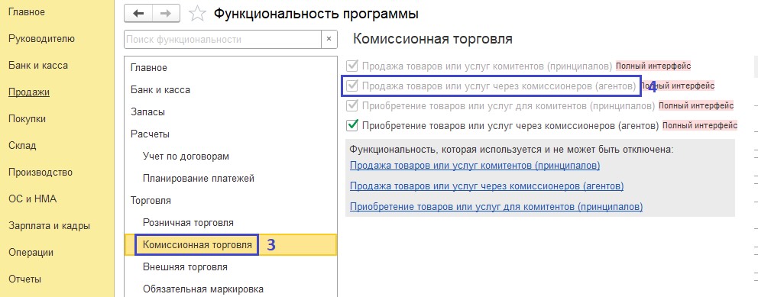758x297 pixels.
Task: Click 'Полный интерфейс' badge beside 'Приобретение товаров или услуг через комиссионеров'
Action: (x=699, y=125)
